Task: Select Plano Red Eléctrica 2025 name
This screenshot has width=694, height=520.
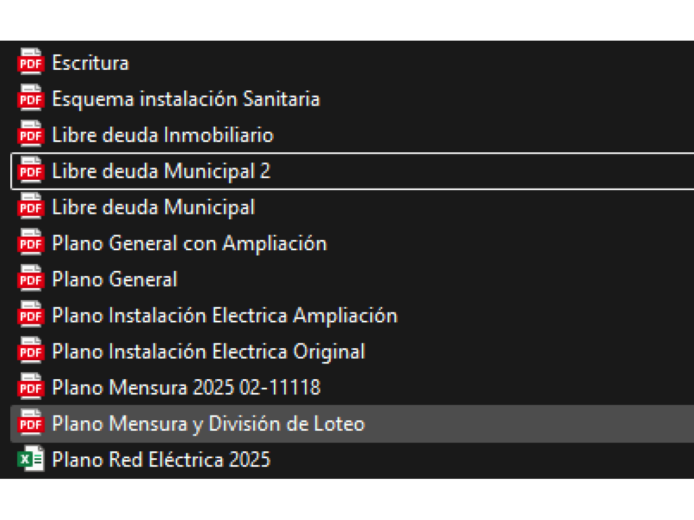Action: click(x=161, y=460)
